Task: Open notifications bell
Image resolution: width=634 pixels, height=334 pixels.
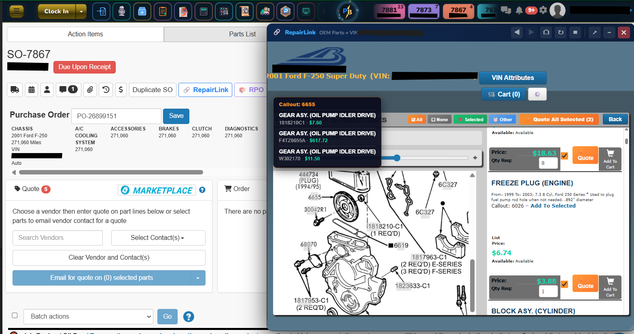Action: [x=519, y=10]
